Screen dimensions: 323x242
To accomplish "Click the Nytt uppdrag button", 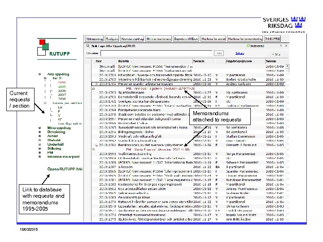I will pos(95,39).
